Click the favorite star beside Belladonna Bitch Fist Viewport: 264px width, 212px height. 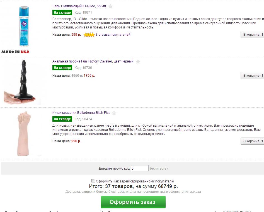pyautogui.click(x=114, y=113)
